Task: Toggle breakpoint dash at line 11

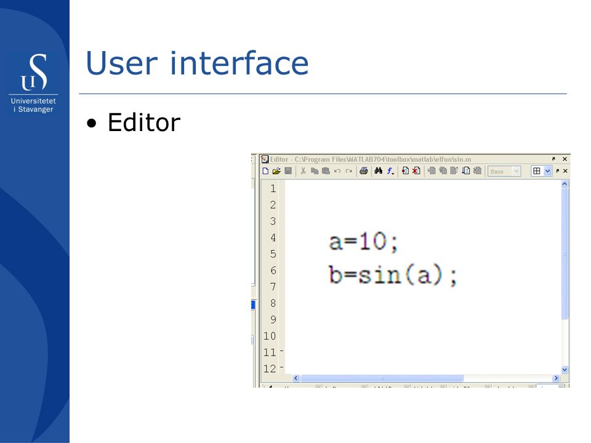Action: pyautogui.click(x=281, y=351)
